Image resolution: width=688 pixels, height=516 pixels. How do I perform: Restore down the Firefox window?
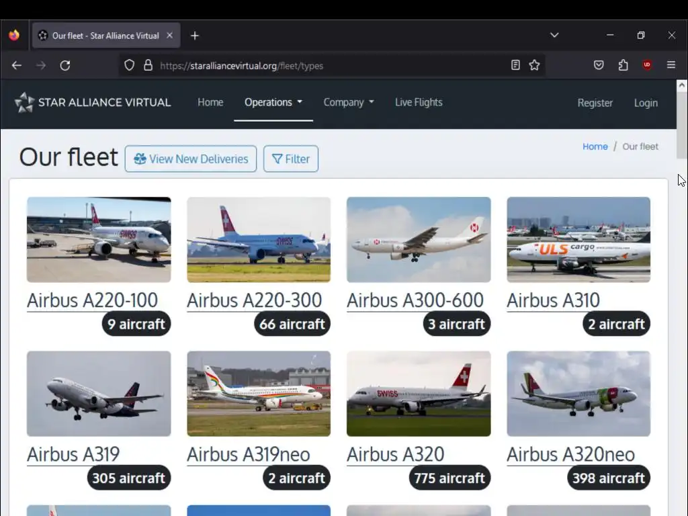click(640, 35)
